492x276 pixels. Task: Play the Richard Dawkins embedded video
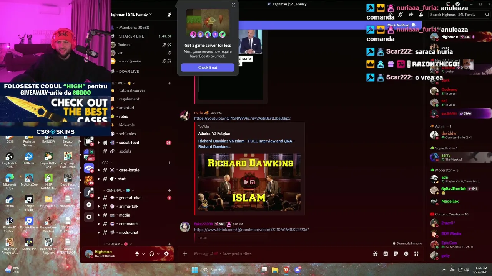[x=246, y=182]
